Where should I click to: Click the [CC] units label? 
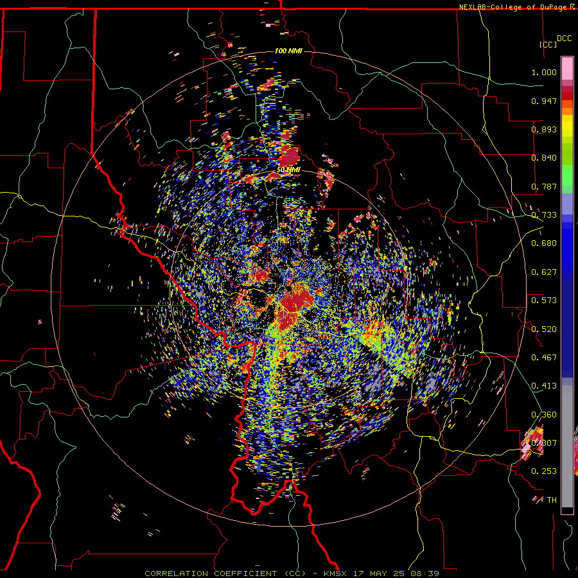pos(548,44)
